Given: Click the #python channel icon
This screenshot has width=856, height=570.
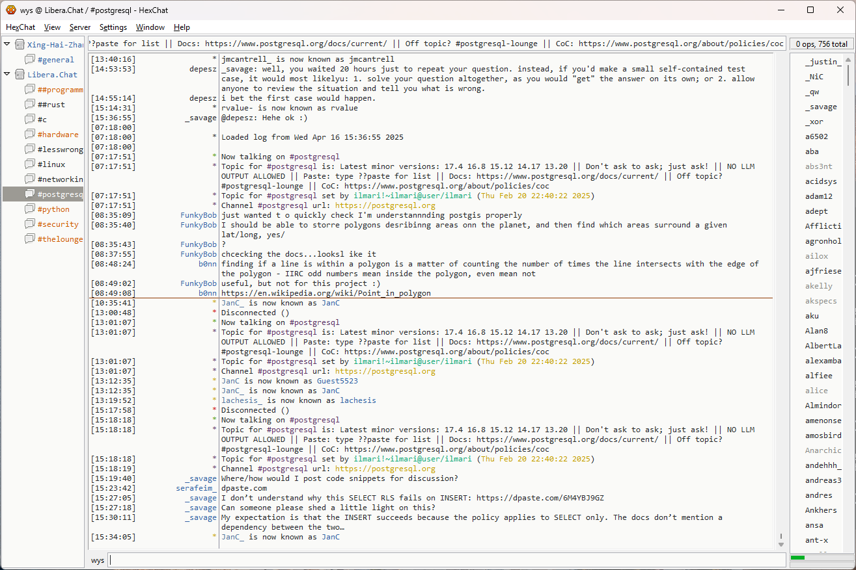Looking at the screenshot, I should pyautogui.click(x=30, y=209).
